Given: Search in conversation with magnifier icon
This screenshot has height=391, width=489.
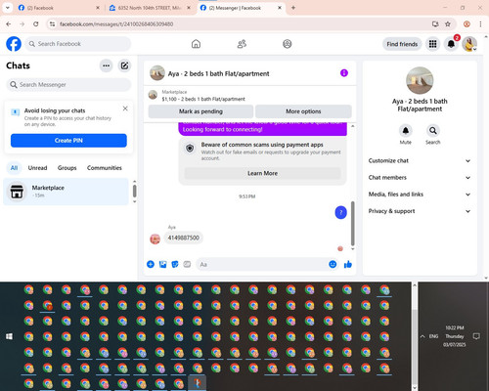Looking at the screenshot, I should [x=433, y=131].
